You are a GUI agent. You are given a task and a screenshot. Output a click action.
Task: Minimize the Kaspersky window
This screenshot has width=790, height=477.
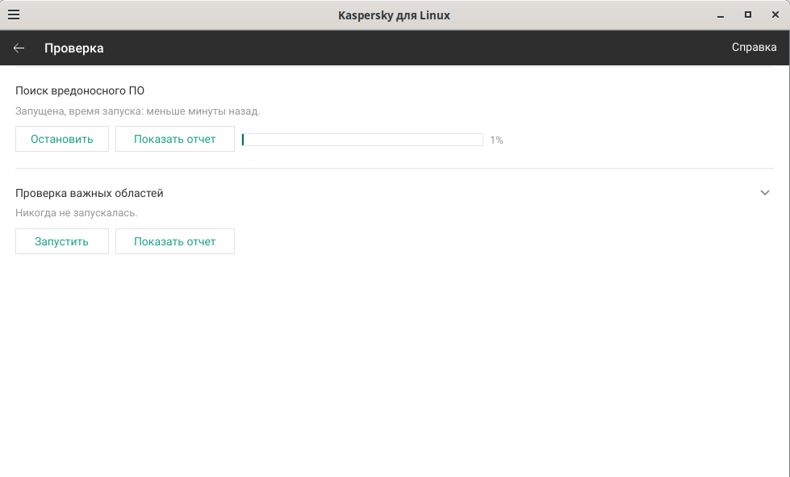coord(721,15)
